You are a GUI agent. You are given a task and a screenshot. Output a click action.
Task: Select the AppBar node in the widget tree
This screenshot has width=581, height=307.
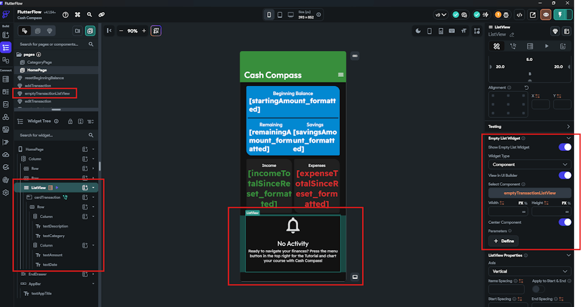34,284
